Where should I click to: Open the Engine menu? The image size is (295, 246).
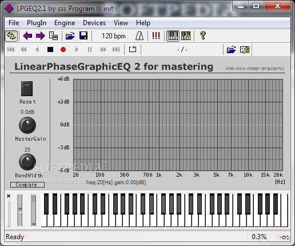click(65, 23)
